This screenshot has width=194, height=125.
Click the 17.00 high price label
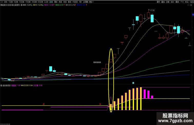click(152, 10)
